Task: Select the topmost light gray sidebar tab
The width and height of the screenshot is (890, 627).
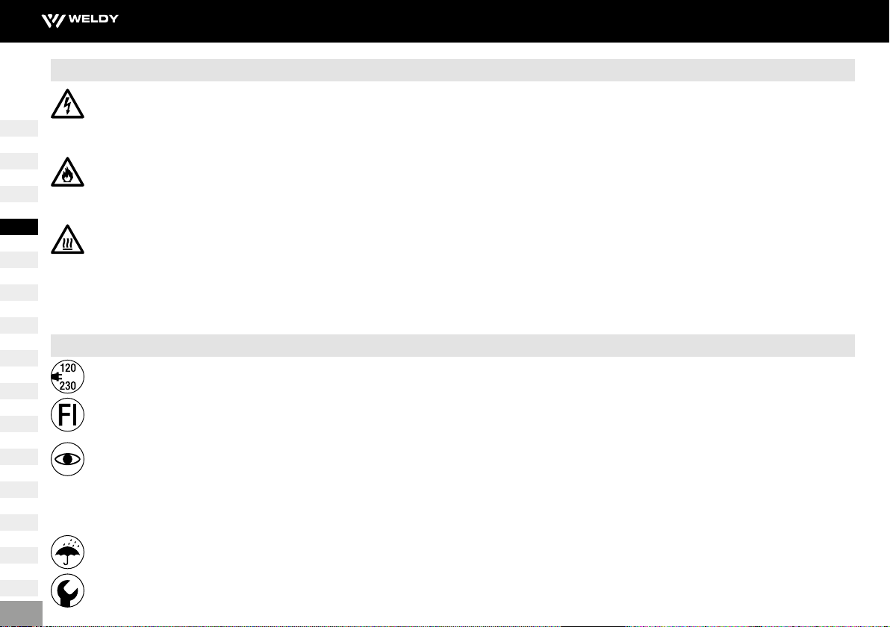Action: pyautogui.click(x=19, y=128)
